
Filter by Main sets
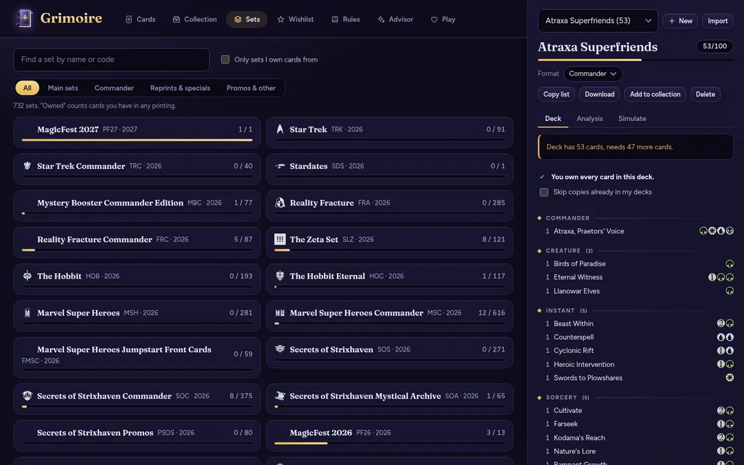click(x=63, y=88)
